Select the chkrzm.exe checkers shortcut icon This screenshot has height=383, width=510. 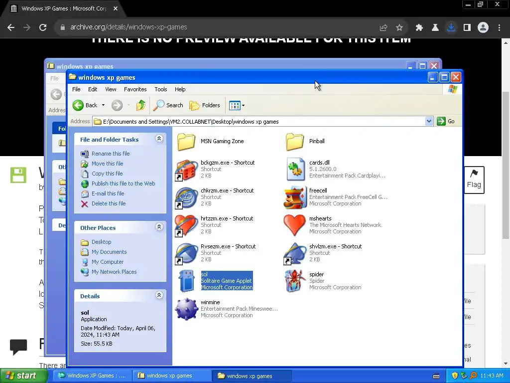tap(186, 197)
